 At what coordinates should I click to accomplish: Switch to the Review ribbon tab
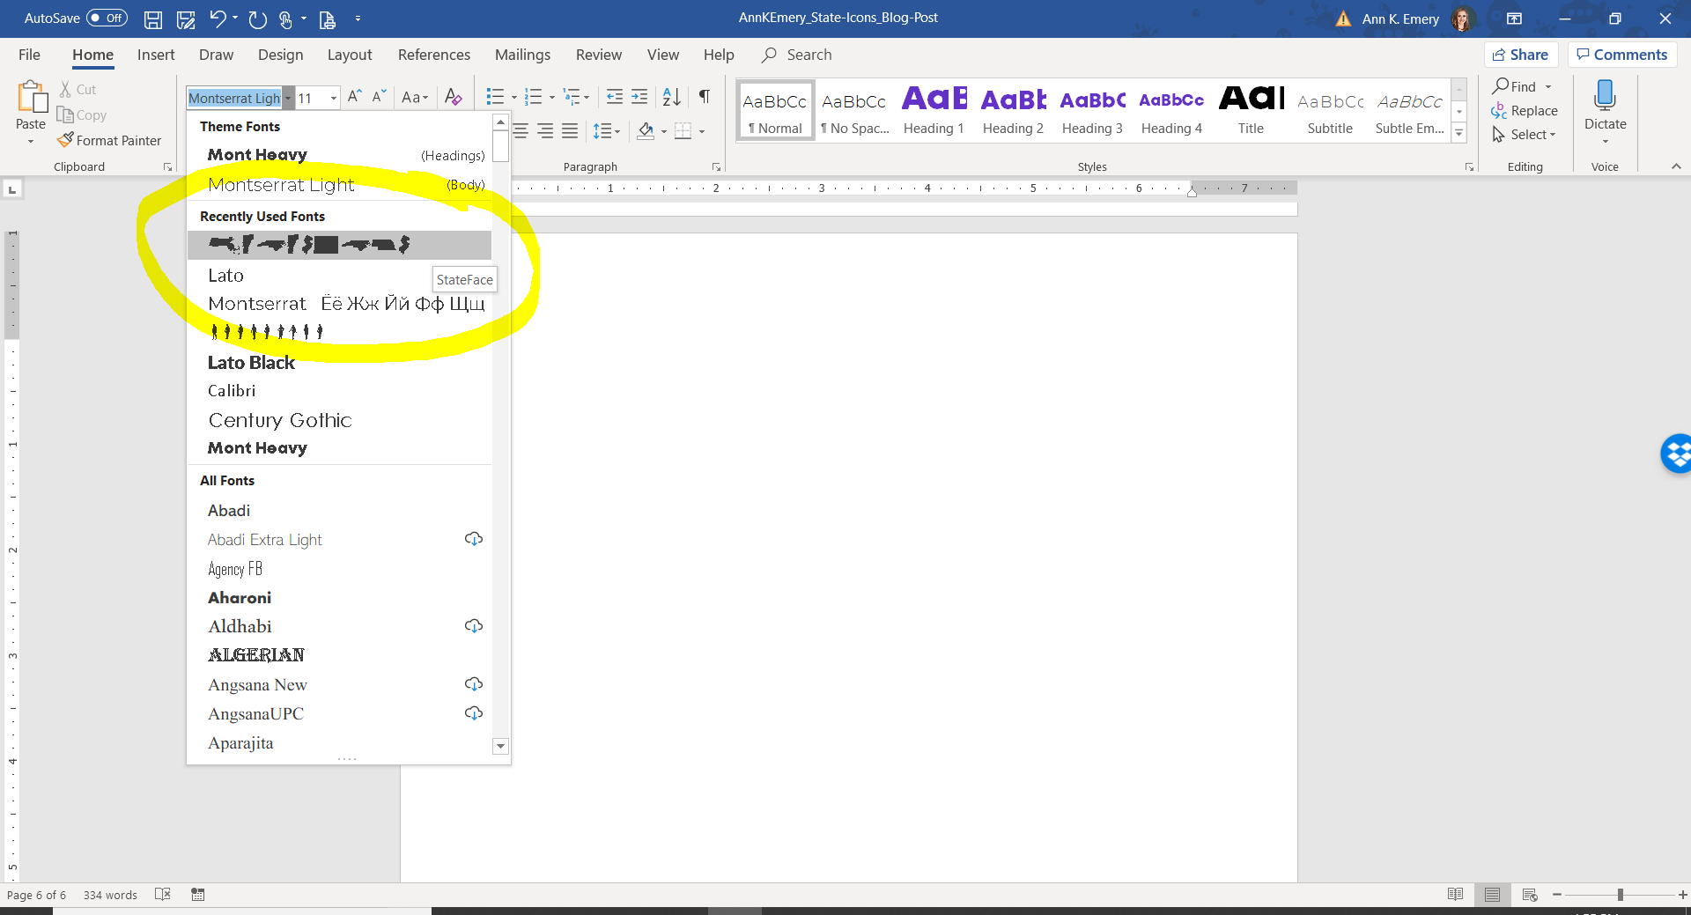pos(598,55)
